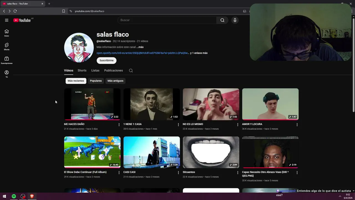
Task: Open site information icon in address bar
Action: (x=71, y=11)
